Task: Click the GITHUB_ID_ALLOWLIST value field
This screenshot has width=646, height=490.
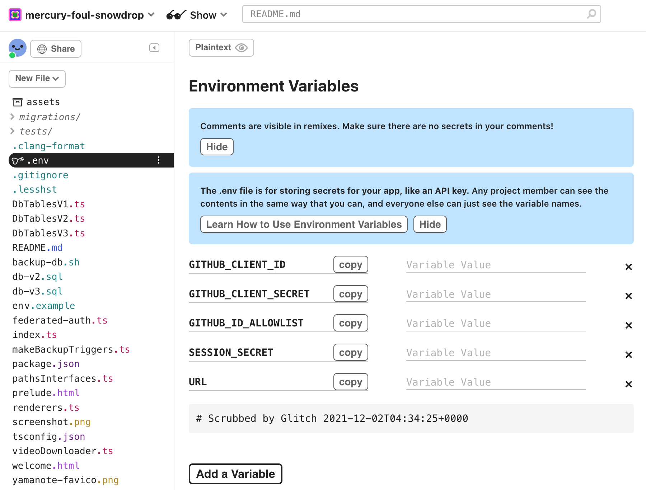Action: 496,323
